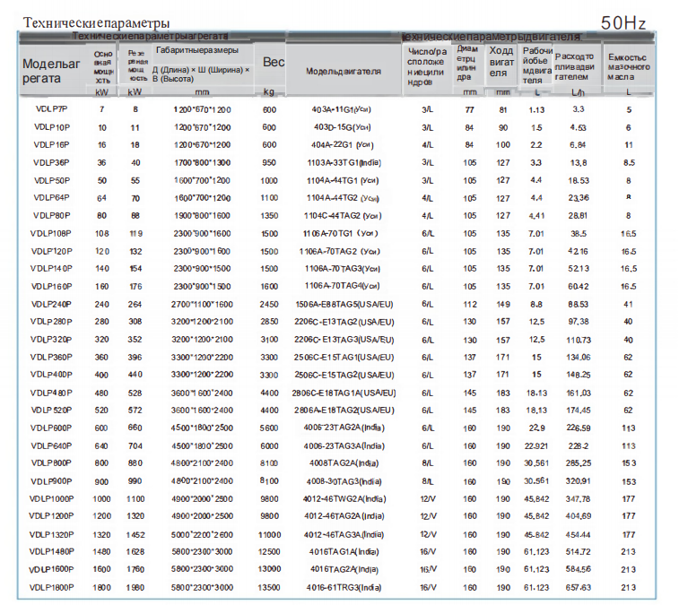The height and width of the screenshot is (605, 679).
Task: Select engine model 403D-15G
Action: coord(342,127)
